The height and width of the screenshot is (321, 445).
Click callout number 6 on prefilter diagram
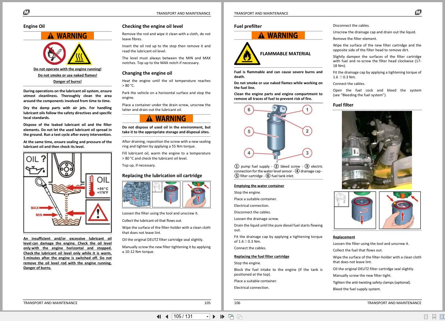(249, 110)
